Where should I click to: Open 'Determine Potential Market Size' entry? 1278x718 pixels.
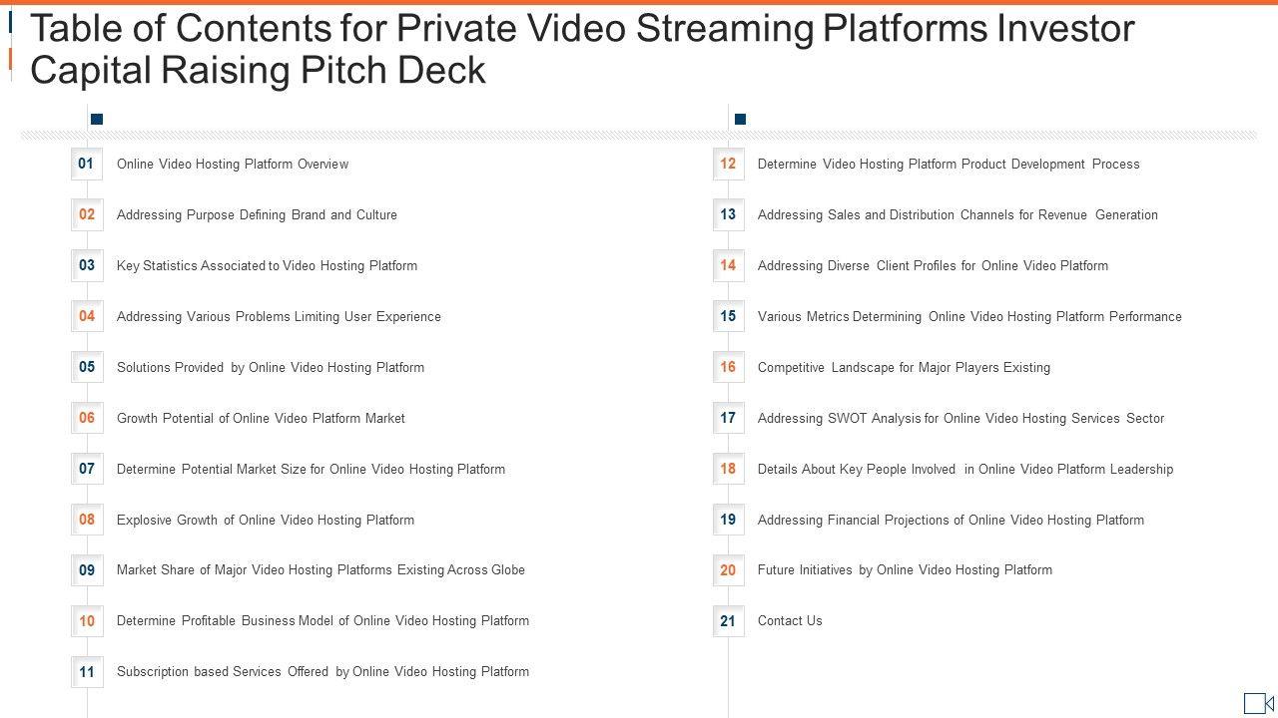tap(311, 469)
